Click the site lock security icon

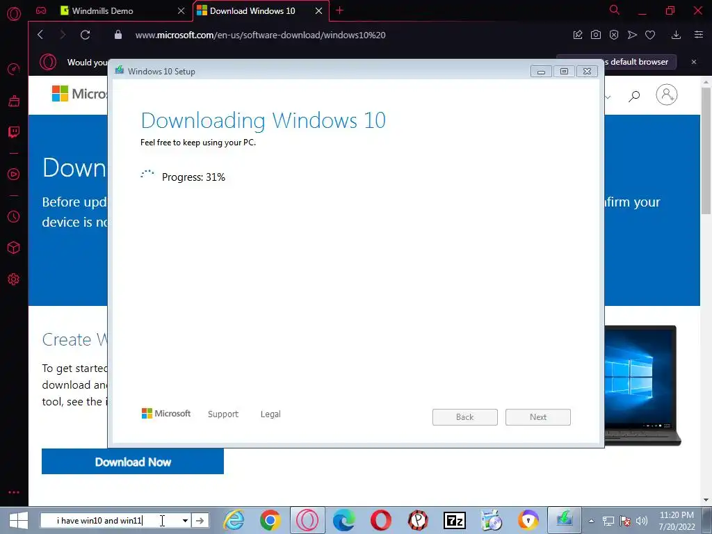pyautogui.click(x=118, y=35)
